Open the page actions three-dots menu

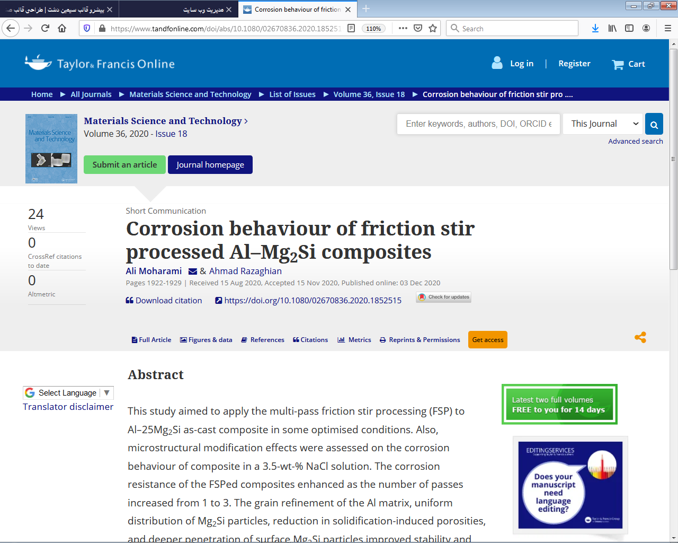point(403,28)
